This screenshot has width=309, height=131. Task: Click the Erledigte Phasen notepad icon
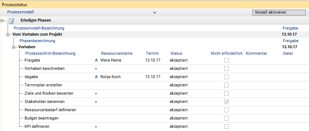click(12, 21)
